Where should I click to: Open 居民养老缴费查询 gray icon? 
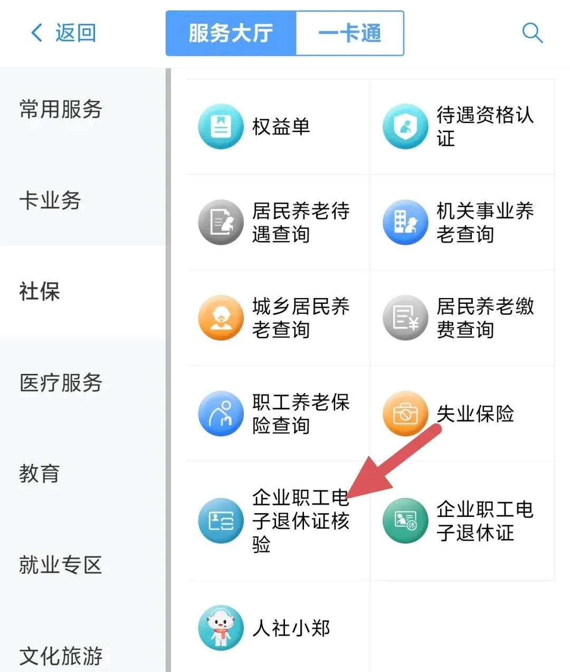[405, 318]
